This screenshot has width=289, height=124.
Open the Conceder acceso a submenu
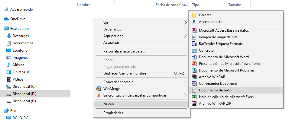tap(185, 82)
